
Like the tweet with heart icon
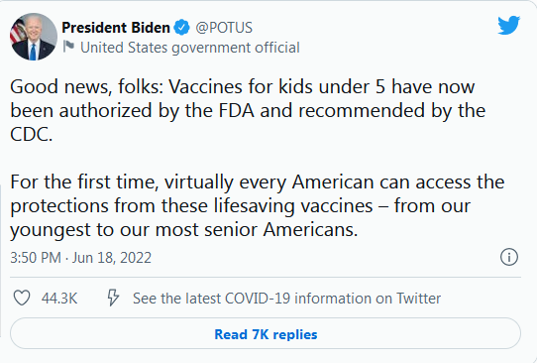pyautogui.click(x=22, y=298)
